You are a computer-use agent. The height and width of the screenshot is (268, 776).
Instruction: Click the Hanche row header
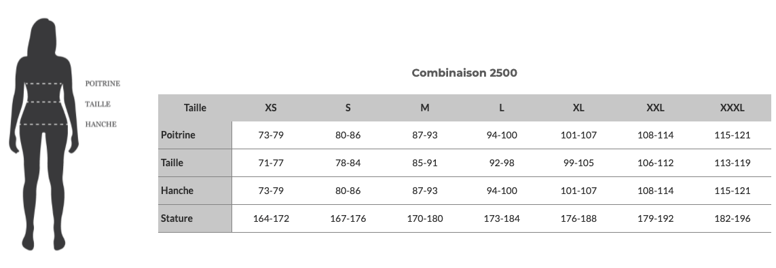click(195, 191)
